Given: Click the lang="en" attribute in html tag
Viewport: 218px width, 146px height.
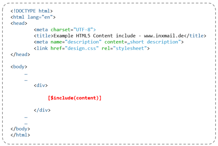Looking at the screenshot, I should (40, 17).
